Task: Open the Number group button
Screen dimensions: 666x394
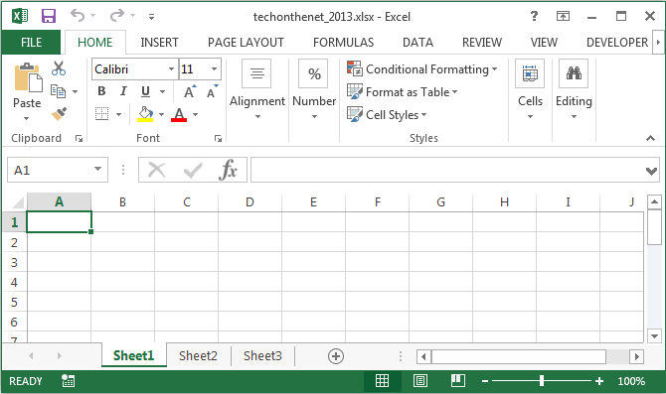Action: (x=314, y=90)
